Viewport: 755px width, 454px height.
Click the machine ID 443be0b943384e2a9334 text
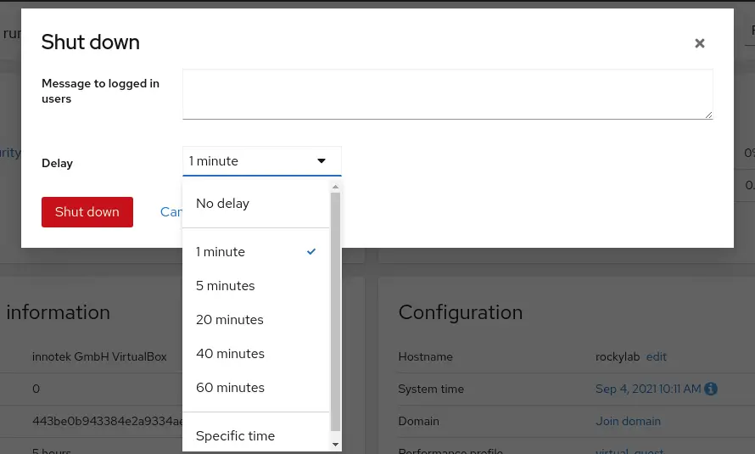point(108,421)
